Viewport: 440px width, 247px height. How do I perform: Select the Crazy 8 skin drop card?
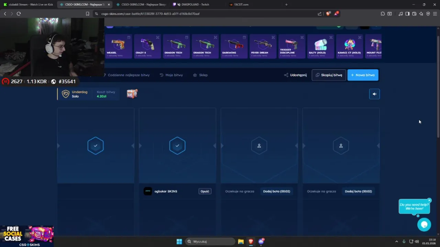pyautogui.click(x=147, y=46)
